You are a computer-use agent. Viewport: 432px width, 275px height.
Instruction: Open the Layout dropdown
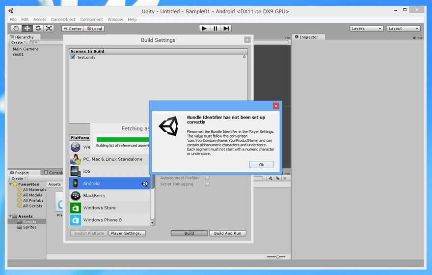pos(404,29)
